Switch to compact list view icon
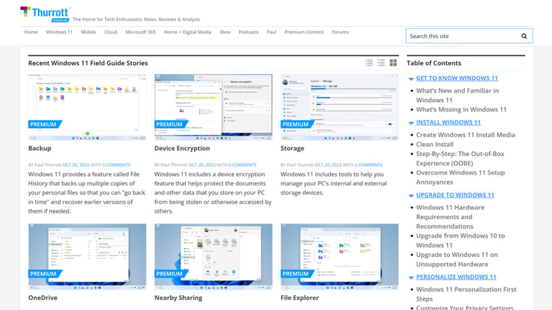Viewport: 552px width, 310px height. click(381, 63)
